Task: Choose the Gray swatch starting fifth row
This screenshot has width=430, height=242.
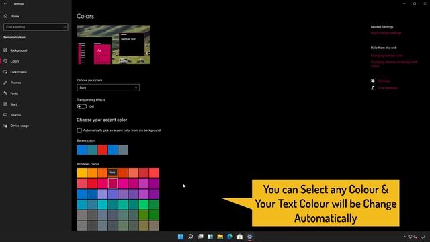Action: tap(82, 215)
